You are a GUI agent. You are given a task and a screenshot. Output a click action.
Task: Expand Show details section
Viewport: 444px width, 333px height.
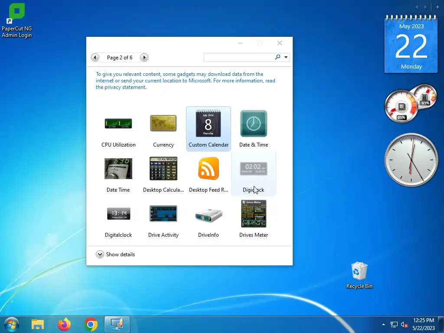pyautogui.click(x=115, y=254)
